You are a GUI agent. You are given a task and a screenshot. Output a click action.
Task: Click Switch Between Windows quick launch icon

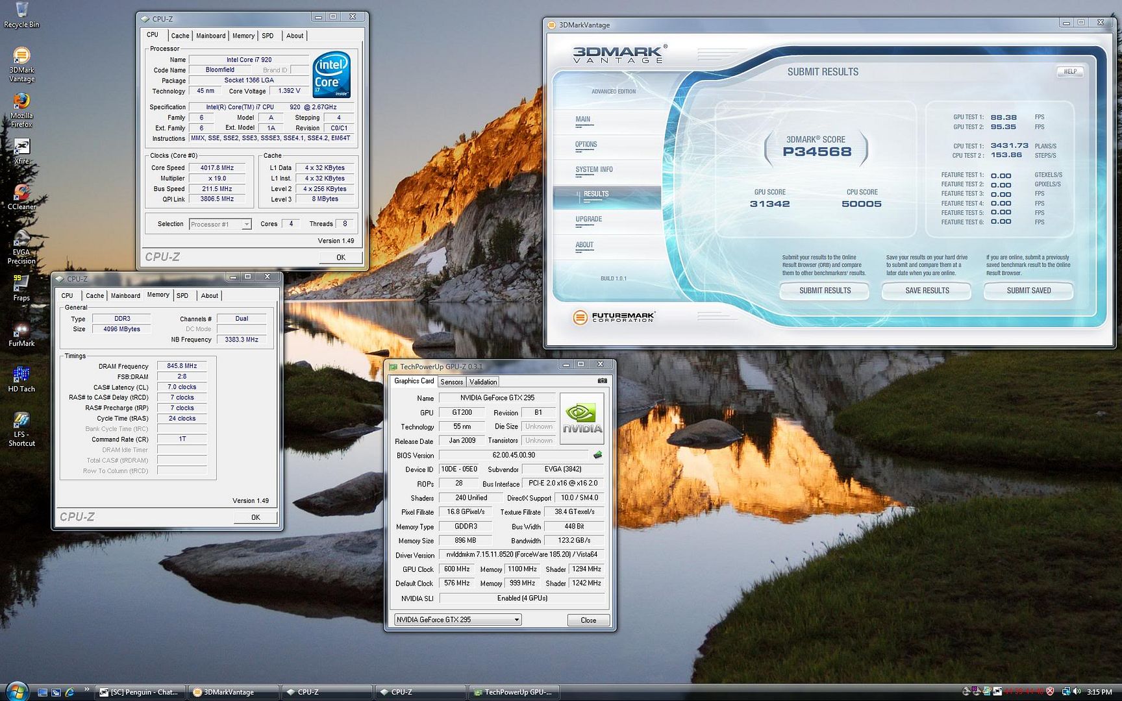coord(56,693)
